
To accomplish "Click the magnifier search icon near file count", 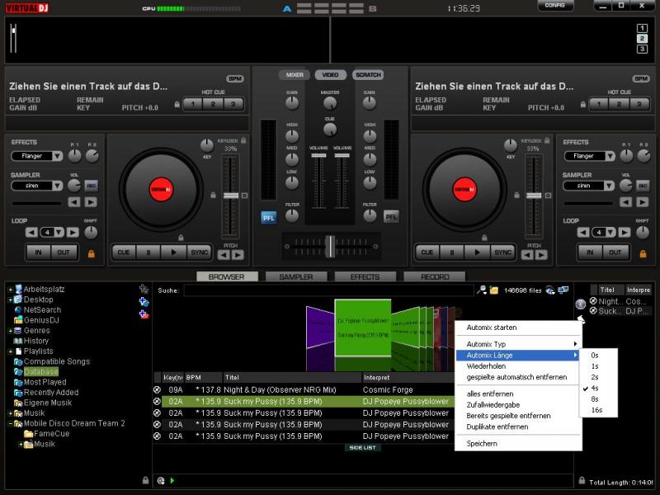I will [482, 290].
